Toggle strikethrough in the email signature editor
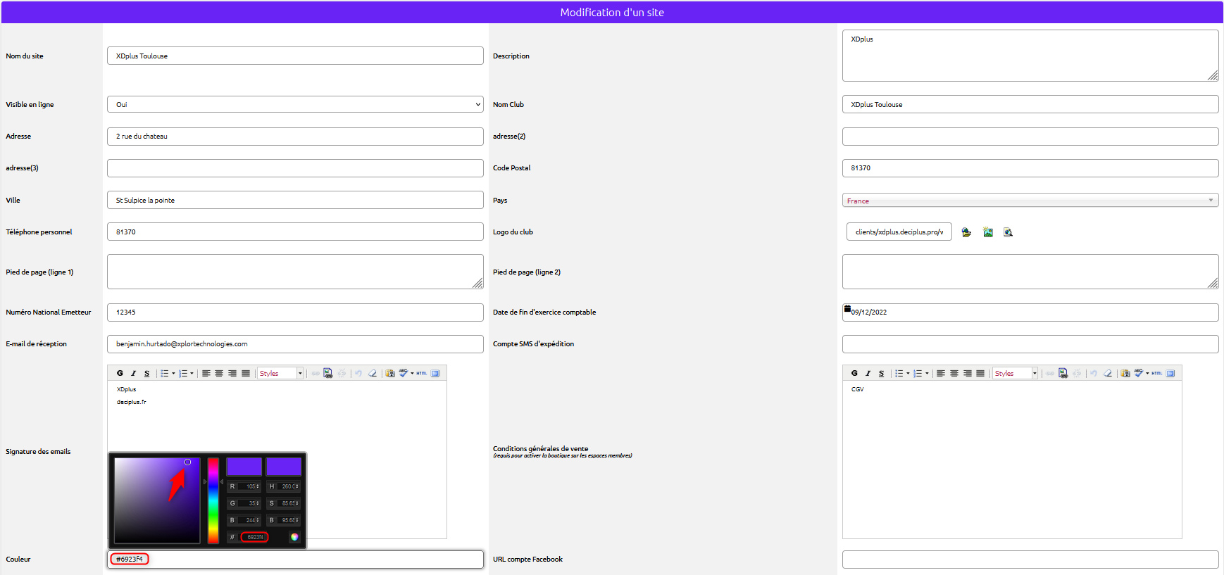The height and width of the screenshot is (575, 1224). point(146,374)
